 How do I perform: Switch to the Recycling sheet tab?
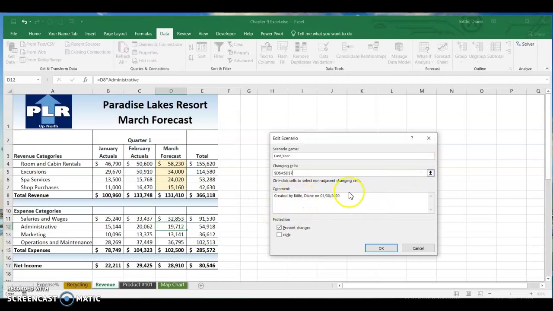pyautogui.click(x=77, y=285)
